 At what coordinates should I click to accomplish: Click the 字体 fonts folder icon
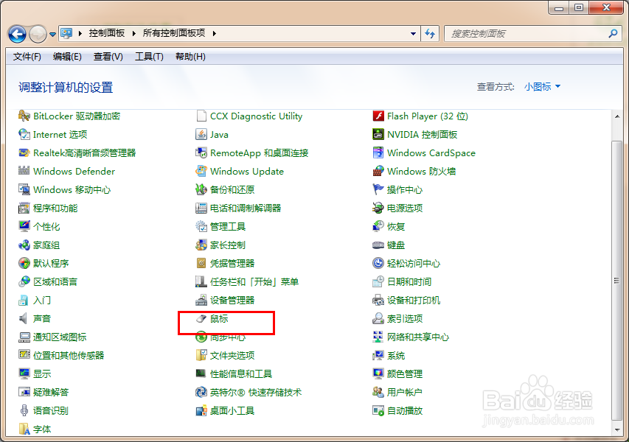click(24, 429)
